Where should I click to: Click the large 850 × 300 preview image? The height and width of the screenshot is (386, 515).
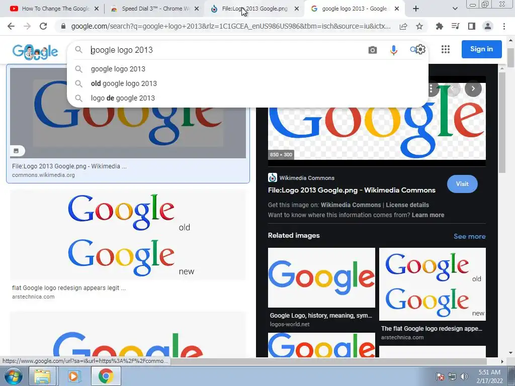pos(377,135)
